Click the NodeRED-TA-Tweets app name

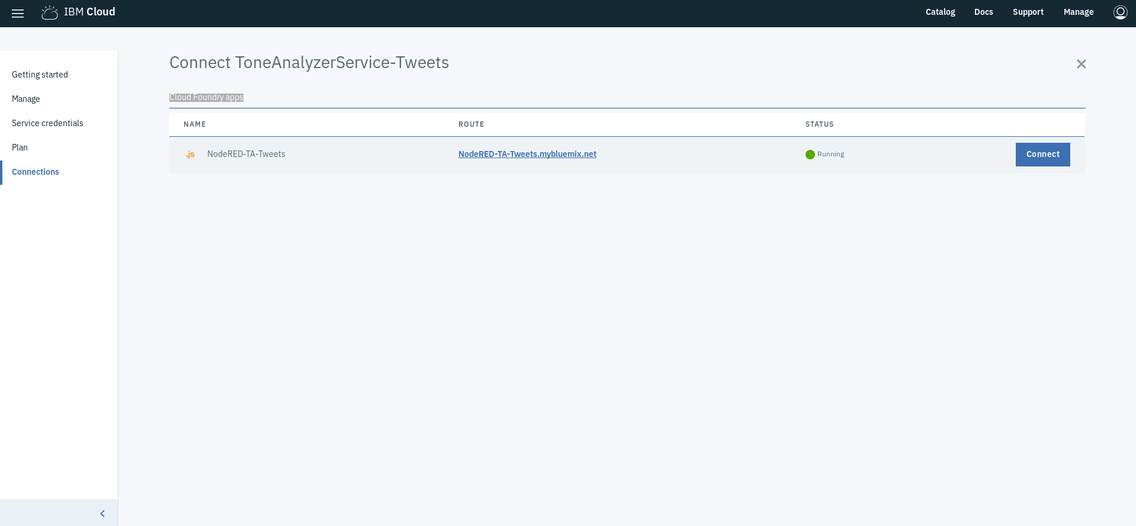(246, 154)
